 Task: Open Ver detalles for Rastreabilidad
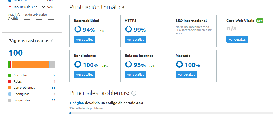(85, 40)
